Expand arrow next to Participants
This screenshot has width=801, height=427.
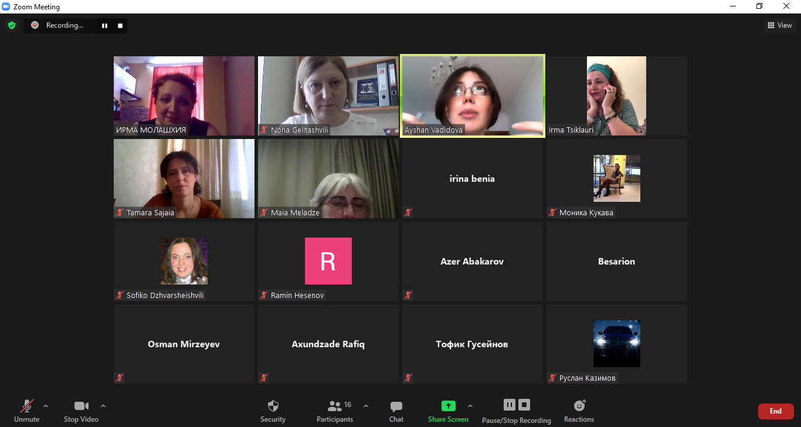click(x=366, y=406)
